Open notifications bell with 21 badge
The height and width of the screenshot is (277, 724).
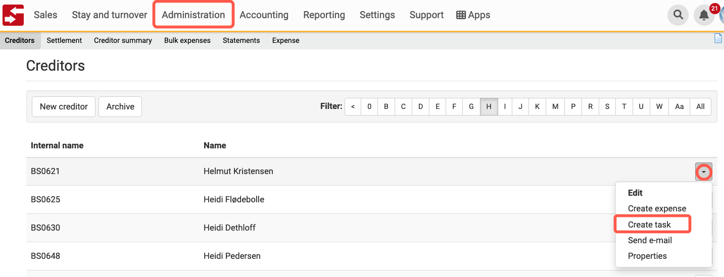coord(704,15)
